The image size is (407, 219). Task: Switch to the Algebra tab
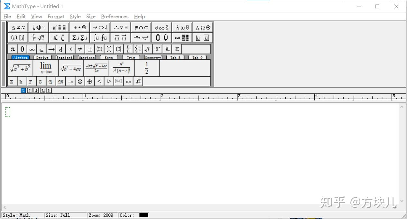pyautogui.click(x=21, y=58)
